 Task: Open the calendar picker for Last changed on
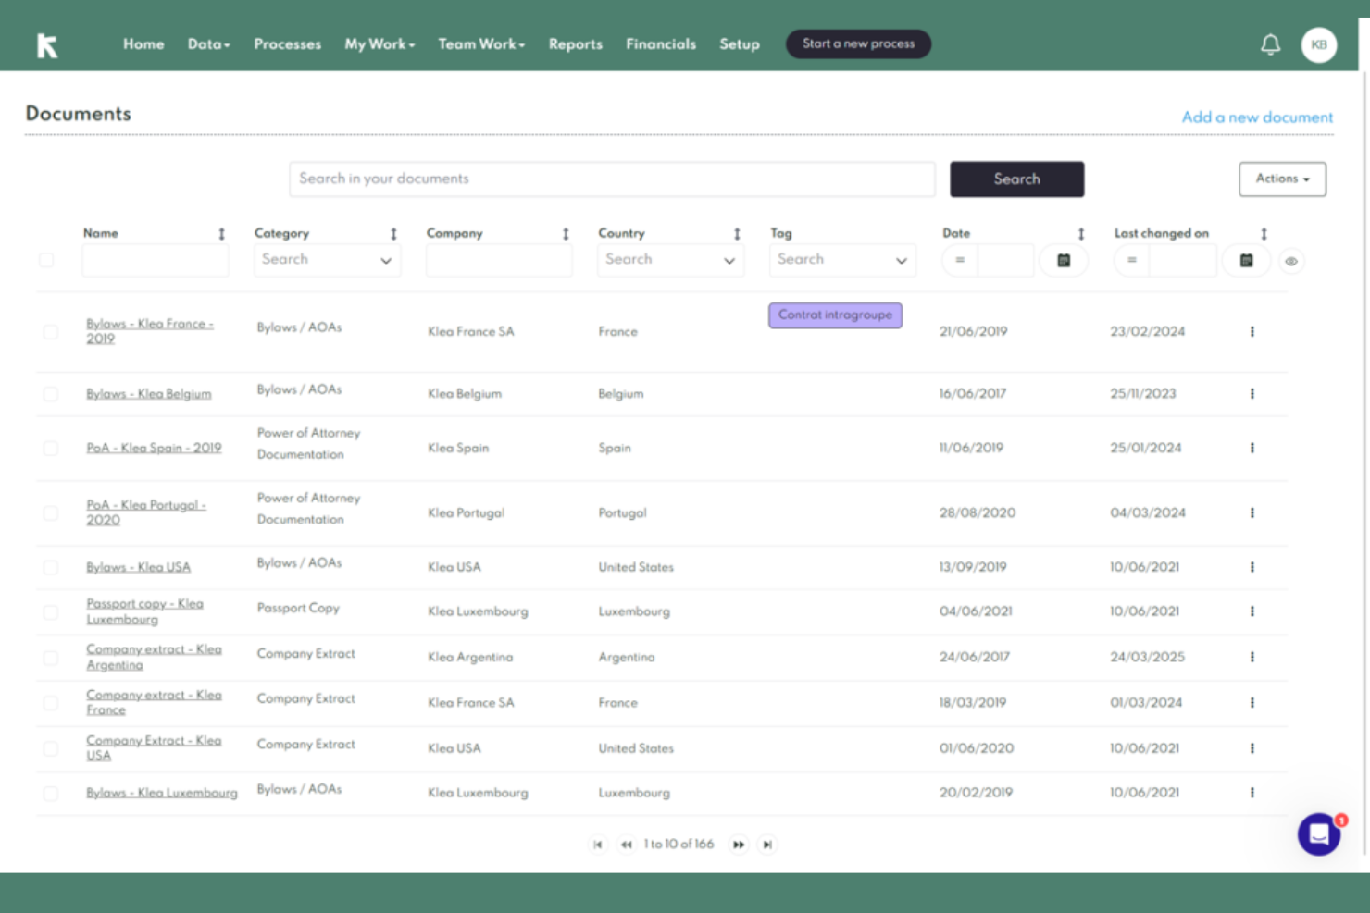[x=1246, y=260]
